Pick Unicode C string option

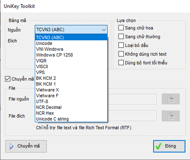[x=52, y=119]
